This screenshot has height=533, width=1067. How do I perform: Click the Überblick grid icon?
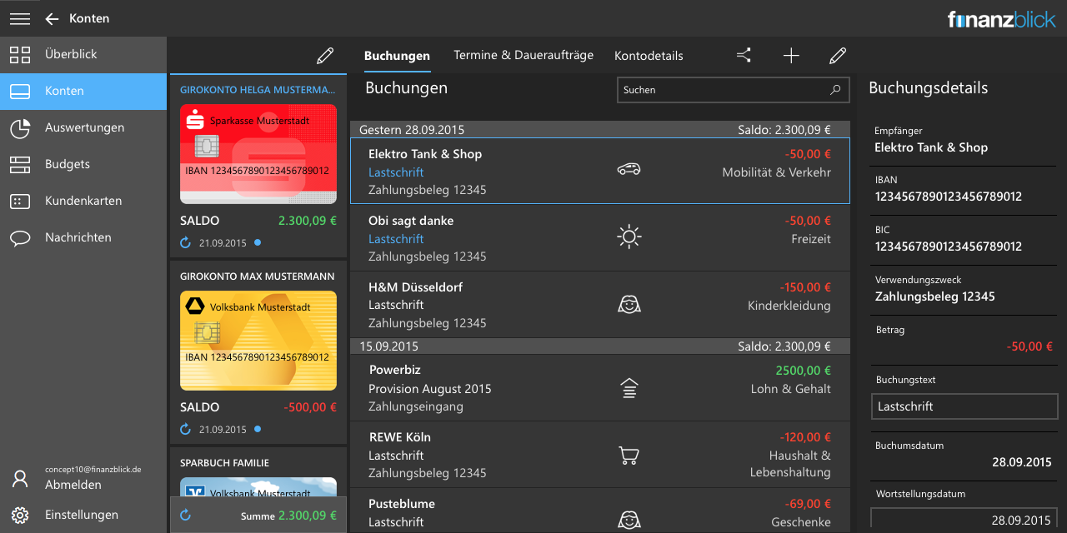20,55
